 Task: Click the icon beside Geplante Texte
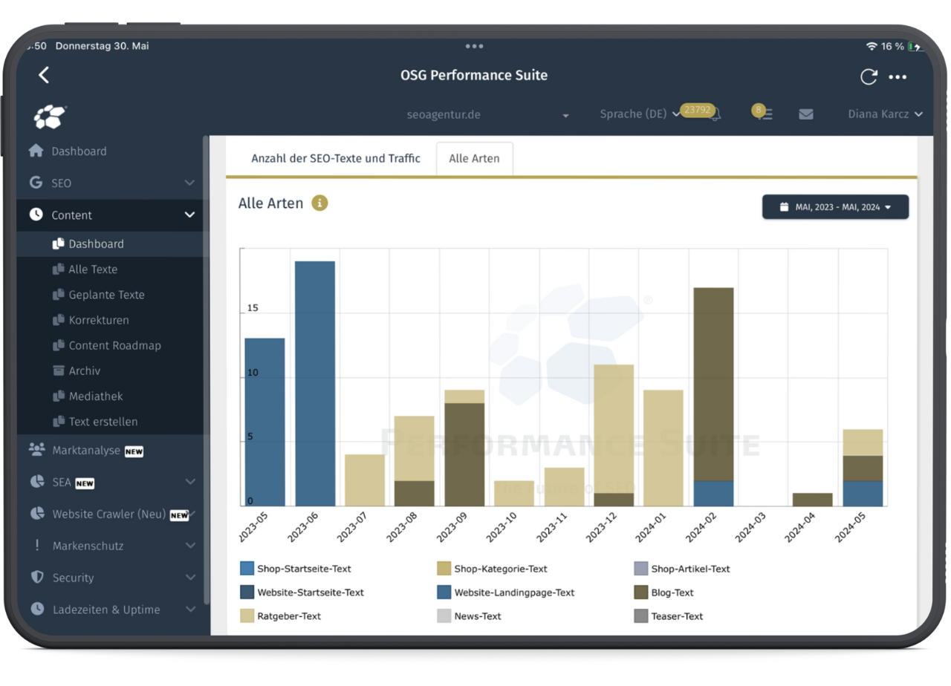coord(58,295)
